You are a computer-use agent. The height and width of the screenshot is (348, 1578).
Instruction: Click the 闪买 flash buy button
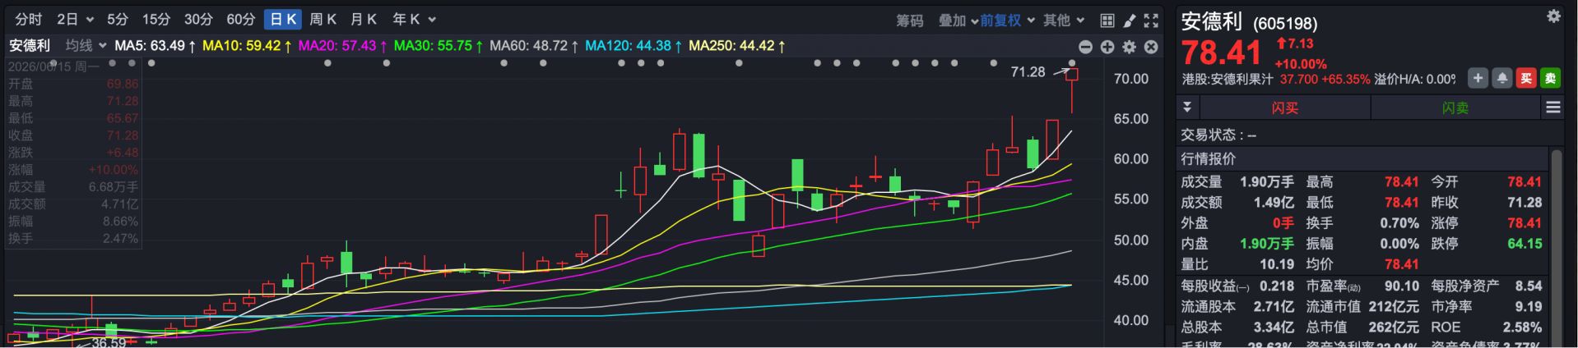1284,108
